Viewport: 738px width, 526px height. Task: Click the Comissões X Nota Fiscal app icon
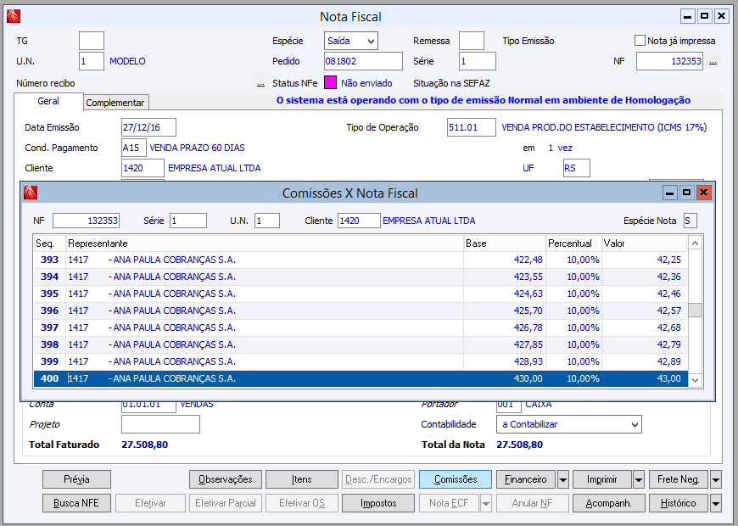pyautogui.click(x=31, y=193)
